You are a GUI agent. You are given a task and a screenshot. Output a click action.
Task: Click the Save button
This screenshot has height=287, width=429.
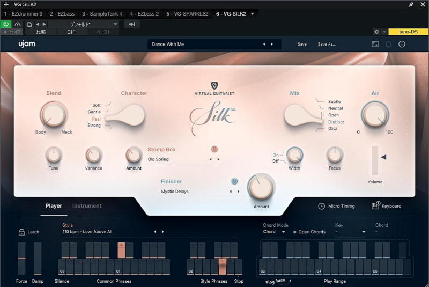point(302,44)
